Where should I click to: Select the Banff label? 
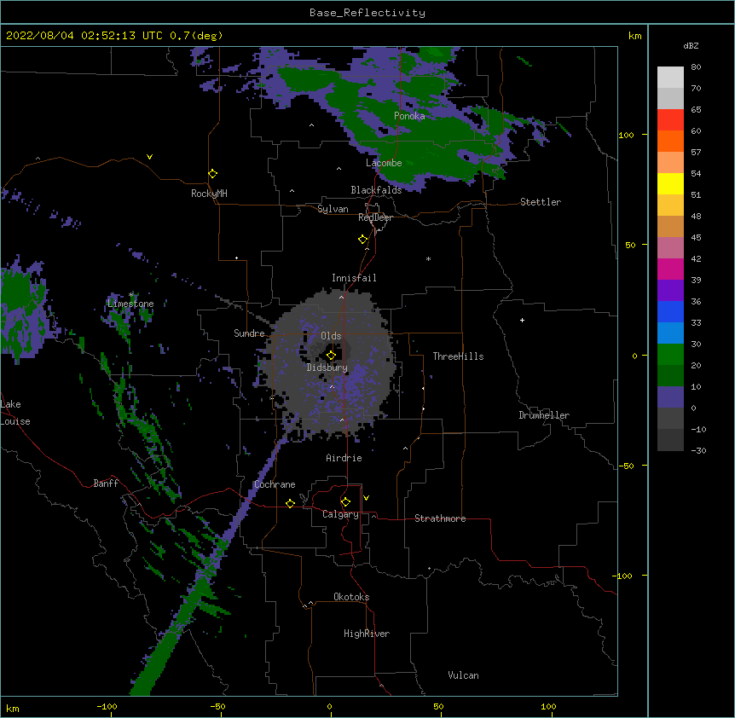106,483
